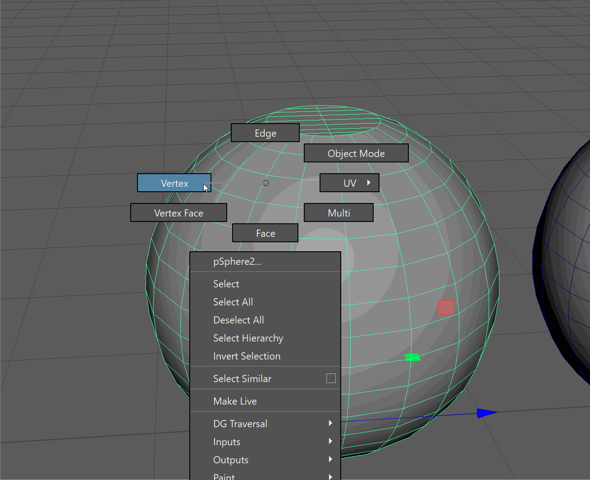Switch to Object Mode
This screenshot has width=590, height=480.
356,153
